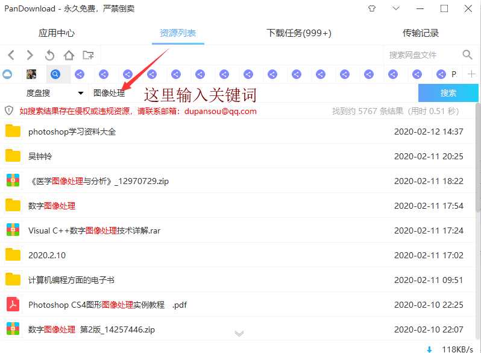Click date 2020-02-10 22:25
Image resolution: width=481 pixels, height=353 pixels.
[429, 305]
